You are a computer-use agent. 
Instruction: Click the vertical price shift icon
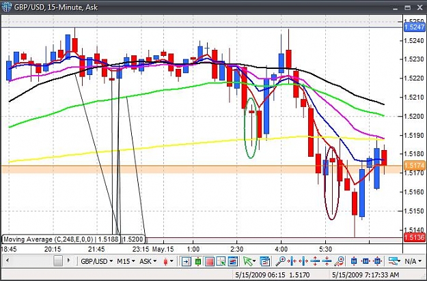pos(354,261)
